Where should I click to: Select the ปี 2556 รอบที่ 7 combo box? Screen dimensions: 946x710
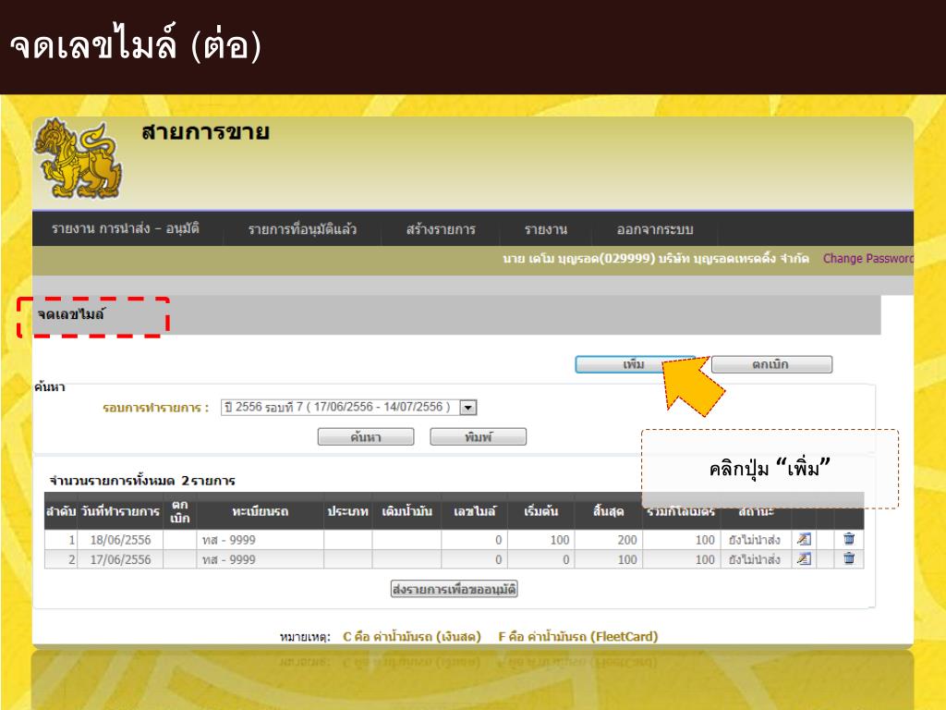[x=348, y=408]
